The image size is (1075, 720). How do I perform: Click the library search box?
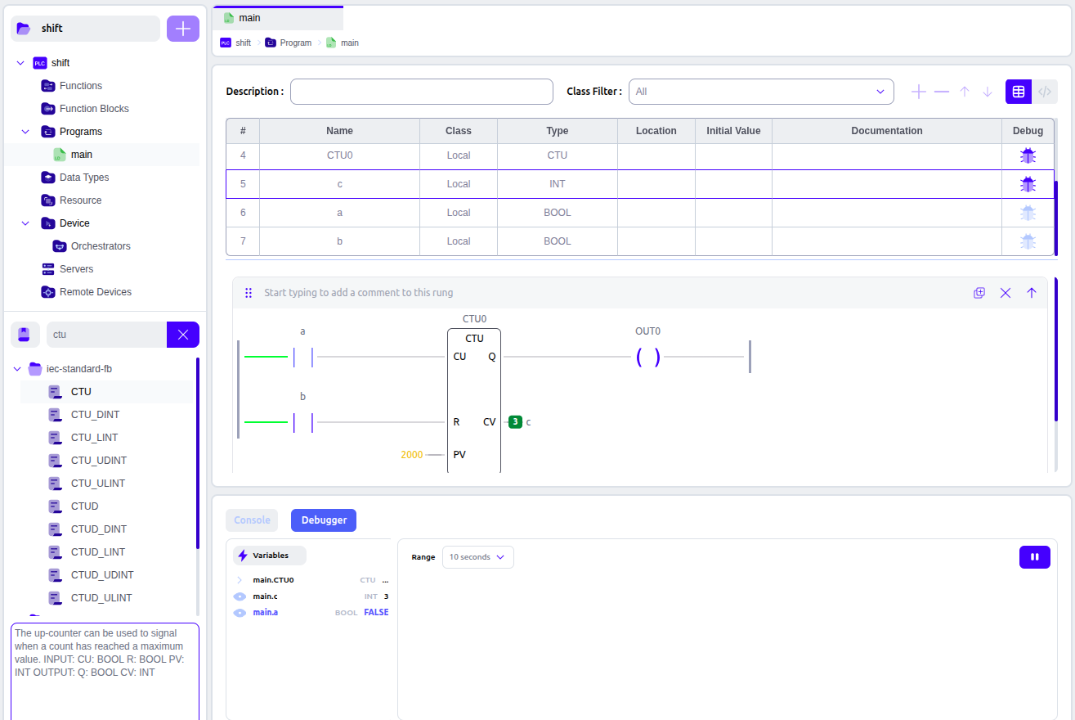click(x=107, y=335)
